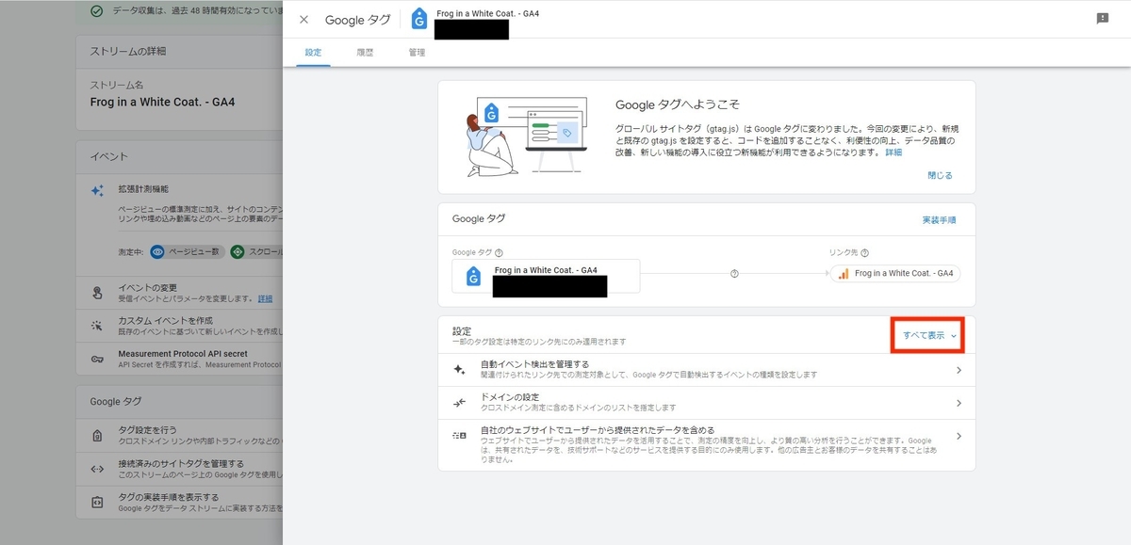The height and width of the screenshot is (545, 1131).
Task: Click the help icon next to Google タグ label
Action: point(499,252)
